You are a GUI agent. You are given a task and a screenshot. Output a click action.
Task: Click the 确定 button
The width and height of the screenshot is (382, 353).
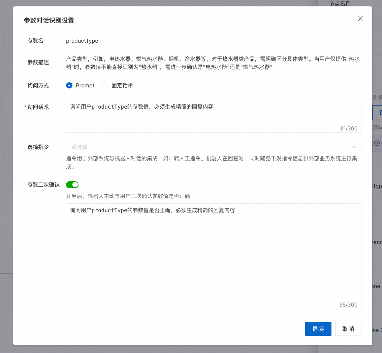click(x=318, y=329)
